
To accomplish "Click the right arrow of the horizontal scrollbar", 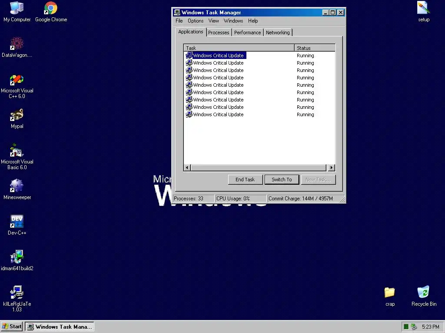I will 331,168.
